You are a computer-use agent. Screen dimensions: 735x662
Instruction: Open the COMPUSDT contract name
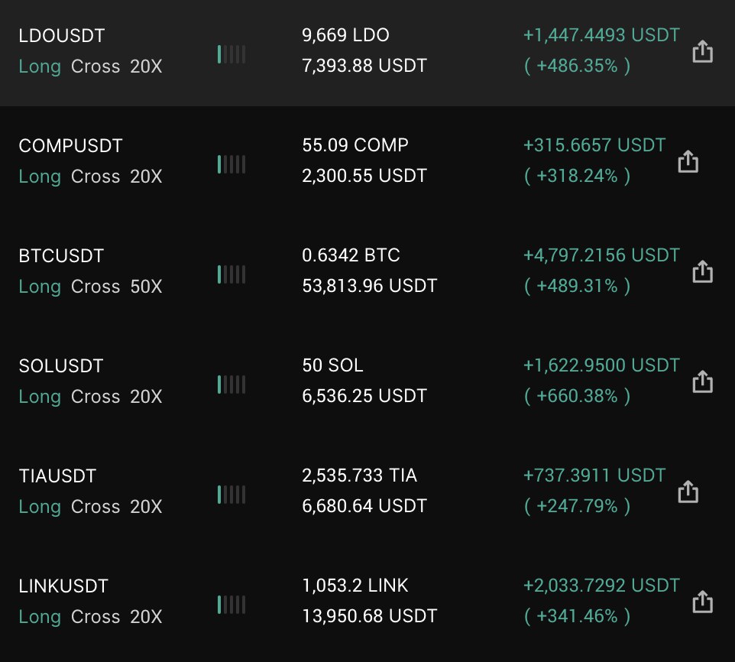pyautogui.click(x=70, y=146)
